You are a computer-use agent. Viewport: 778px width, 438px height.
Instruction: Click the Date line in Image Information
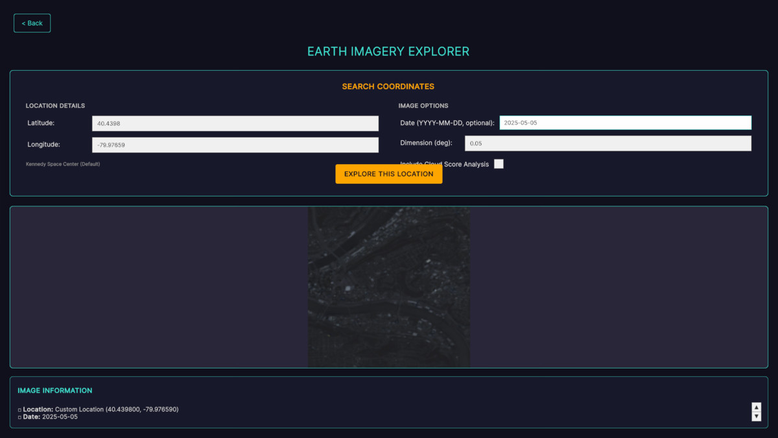click(48, 417)
